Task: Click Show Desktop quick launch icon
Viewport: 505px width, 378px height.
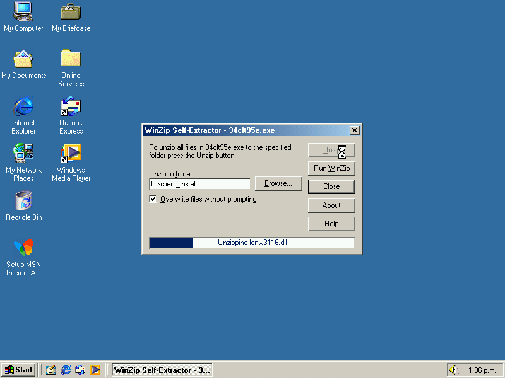Action: 51,370
